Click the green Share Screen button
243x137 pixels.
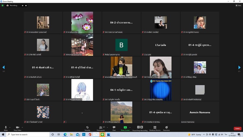(125, 128)
